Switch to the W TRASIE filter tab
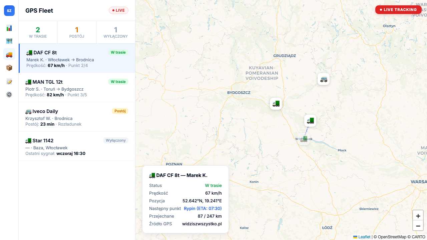 38,32
